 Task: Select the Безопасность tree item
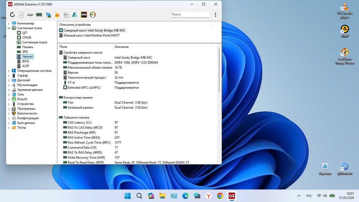[27, 114]
